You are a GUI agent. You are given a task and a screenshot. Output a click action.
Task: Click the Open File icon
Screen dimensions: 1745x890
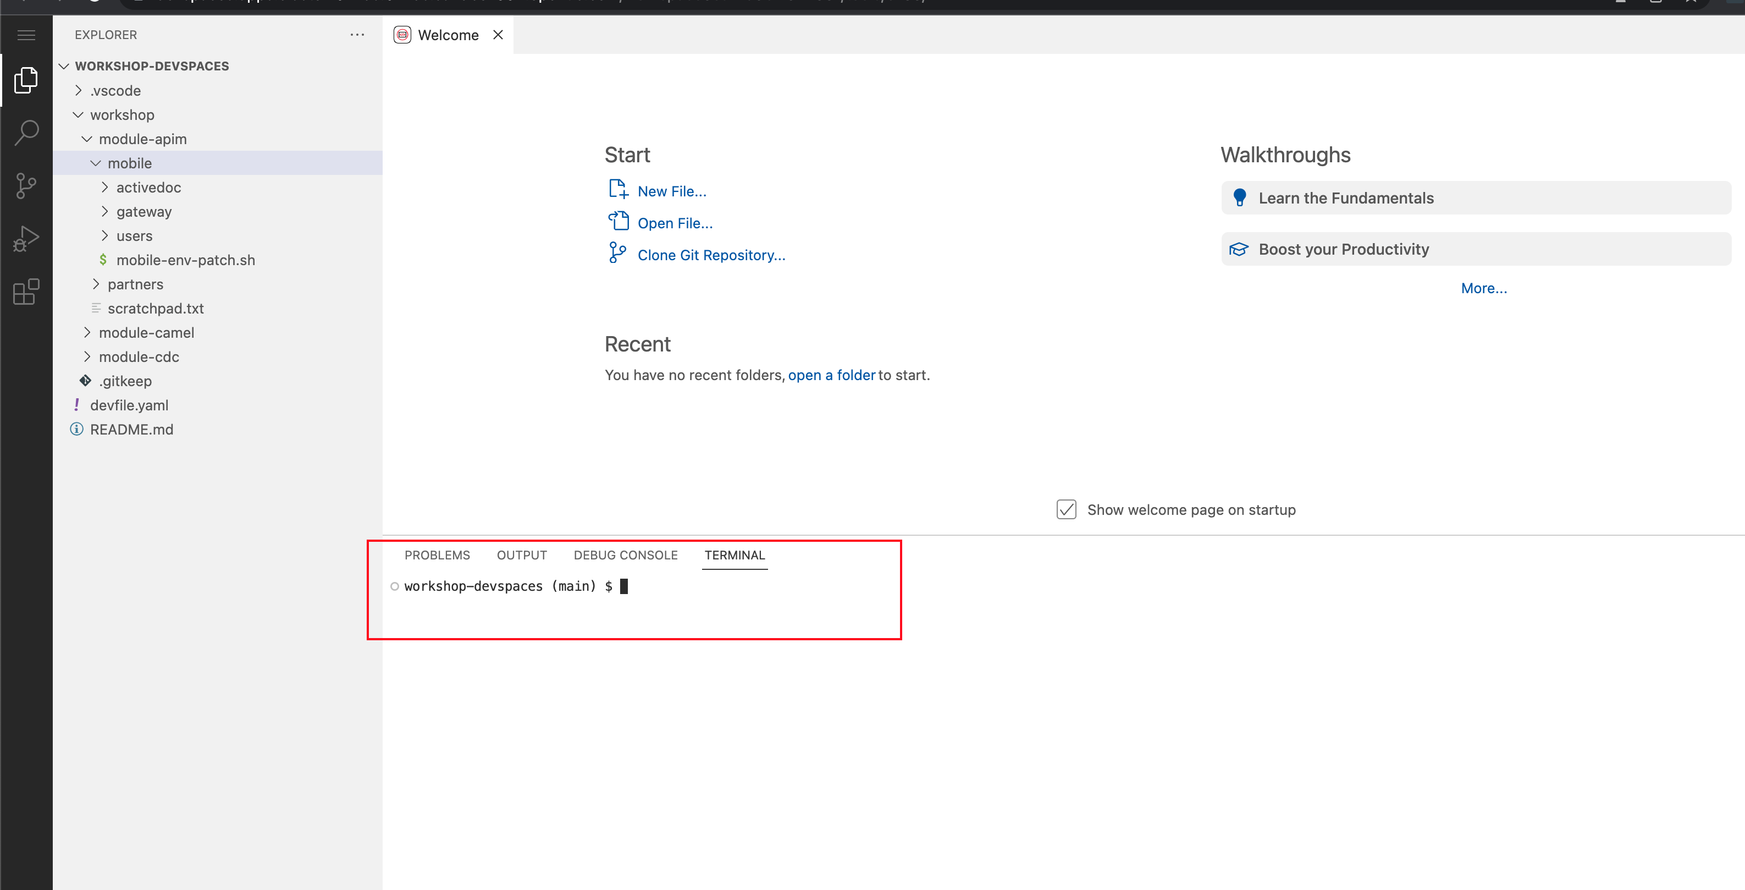[618, 221]
